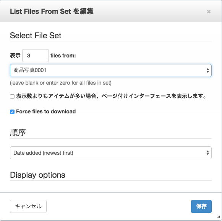222x221 pixels.
Task: Click the 'Force files to download' label text
Action: tap(46, 111)
